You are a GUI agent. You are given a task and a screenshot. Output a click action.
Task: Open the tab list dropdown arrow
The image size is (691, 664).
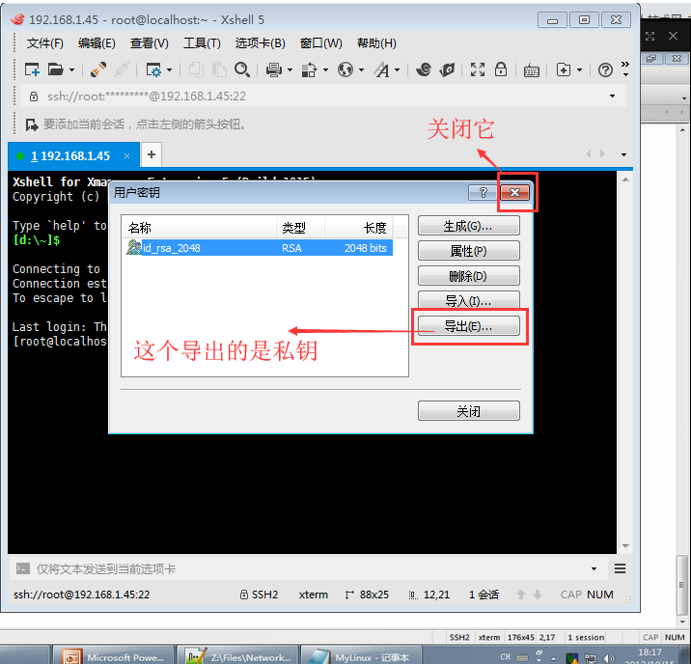point(623,154)
